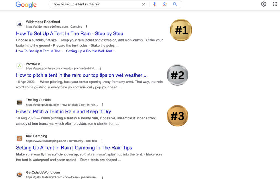Click the 'Kiwi Camping' site name
The image size is (280, 180).
pos(36,136)
